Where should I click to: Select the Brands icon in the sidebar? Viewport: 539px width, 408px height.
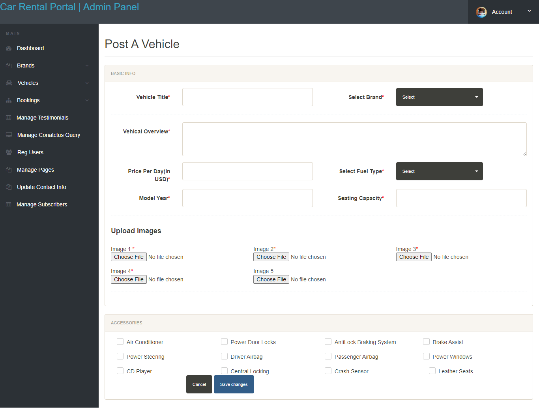9,66
